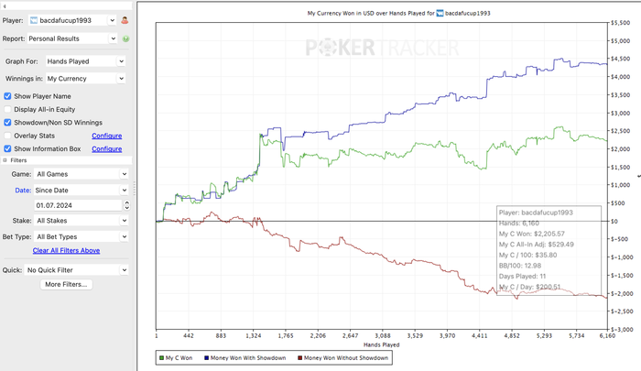The height and width of the screenshot is (371, 641).
Task: Open the Stake filter dropdown
Action: tap(81, 221)
